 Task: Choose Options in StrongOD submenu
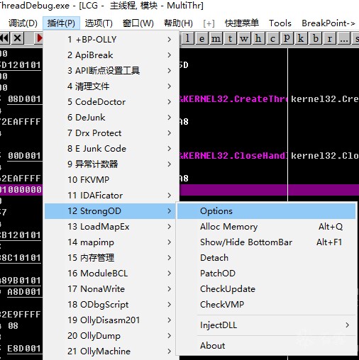[266, 211]
